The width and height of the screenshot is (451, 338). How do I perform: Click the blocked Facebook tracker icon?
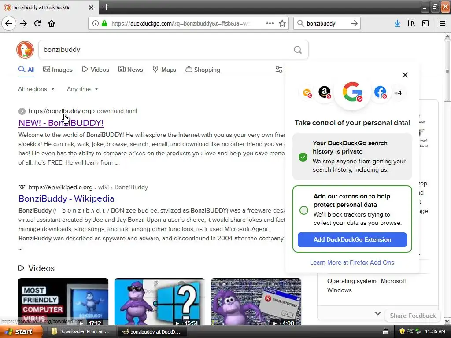pyautogui.click(x=380, y=92)
